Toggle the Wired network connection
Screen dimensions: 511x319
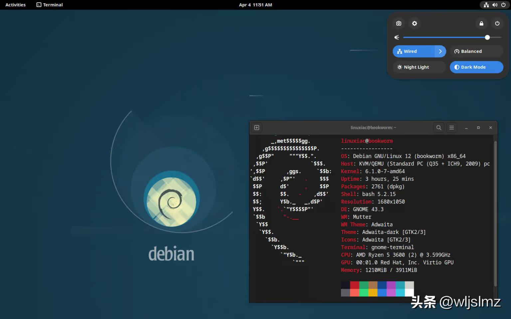click(414, 51)
